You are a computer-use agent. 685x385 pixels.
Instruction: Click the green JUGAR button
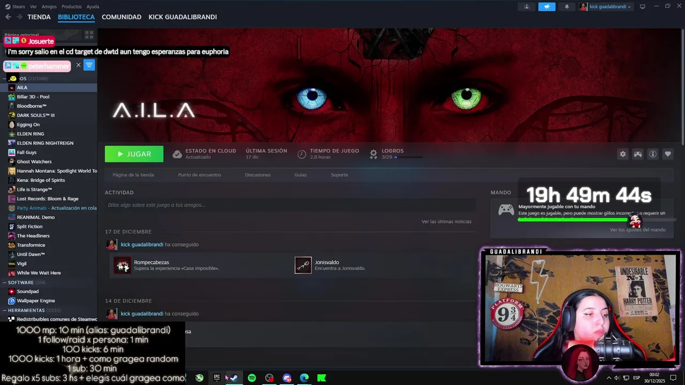134,154
